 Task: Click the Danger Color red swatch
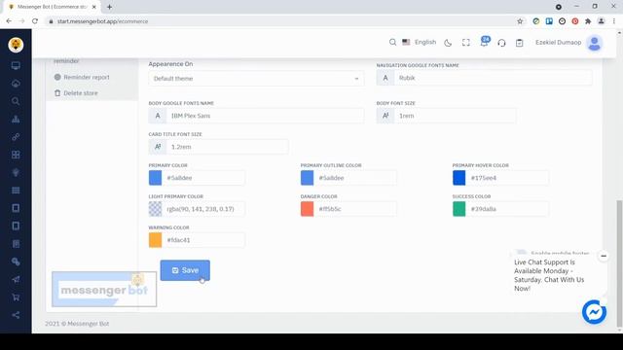tap(308, 209)
